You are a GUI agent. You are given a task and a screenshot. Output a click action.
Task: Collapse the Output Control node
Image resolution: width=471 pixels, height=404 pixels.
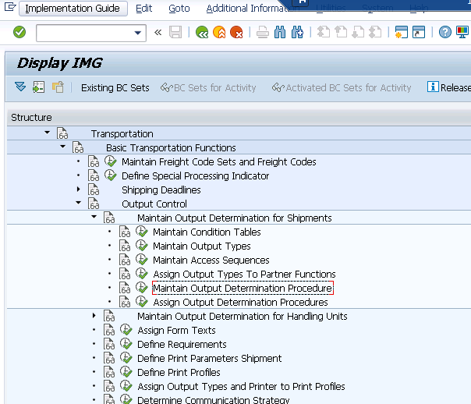(x=79, y=204)
